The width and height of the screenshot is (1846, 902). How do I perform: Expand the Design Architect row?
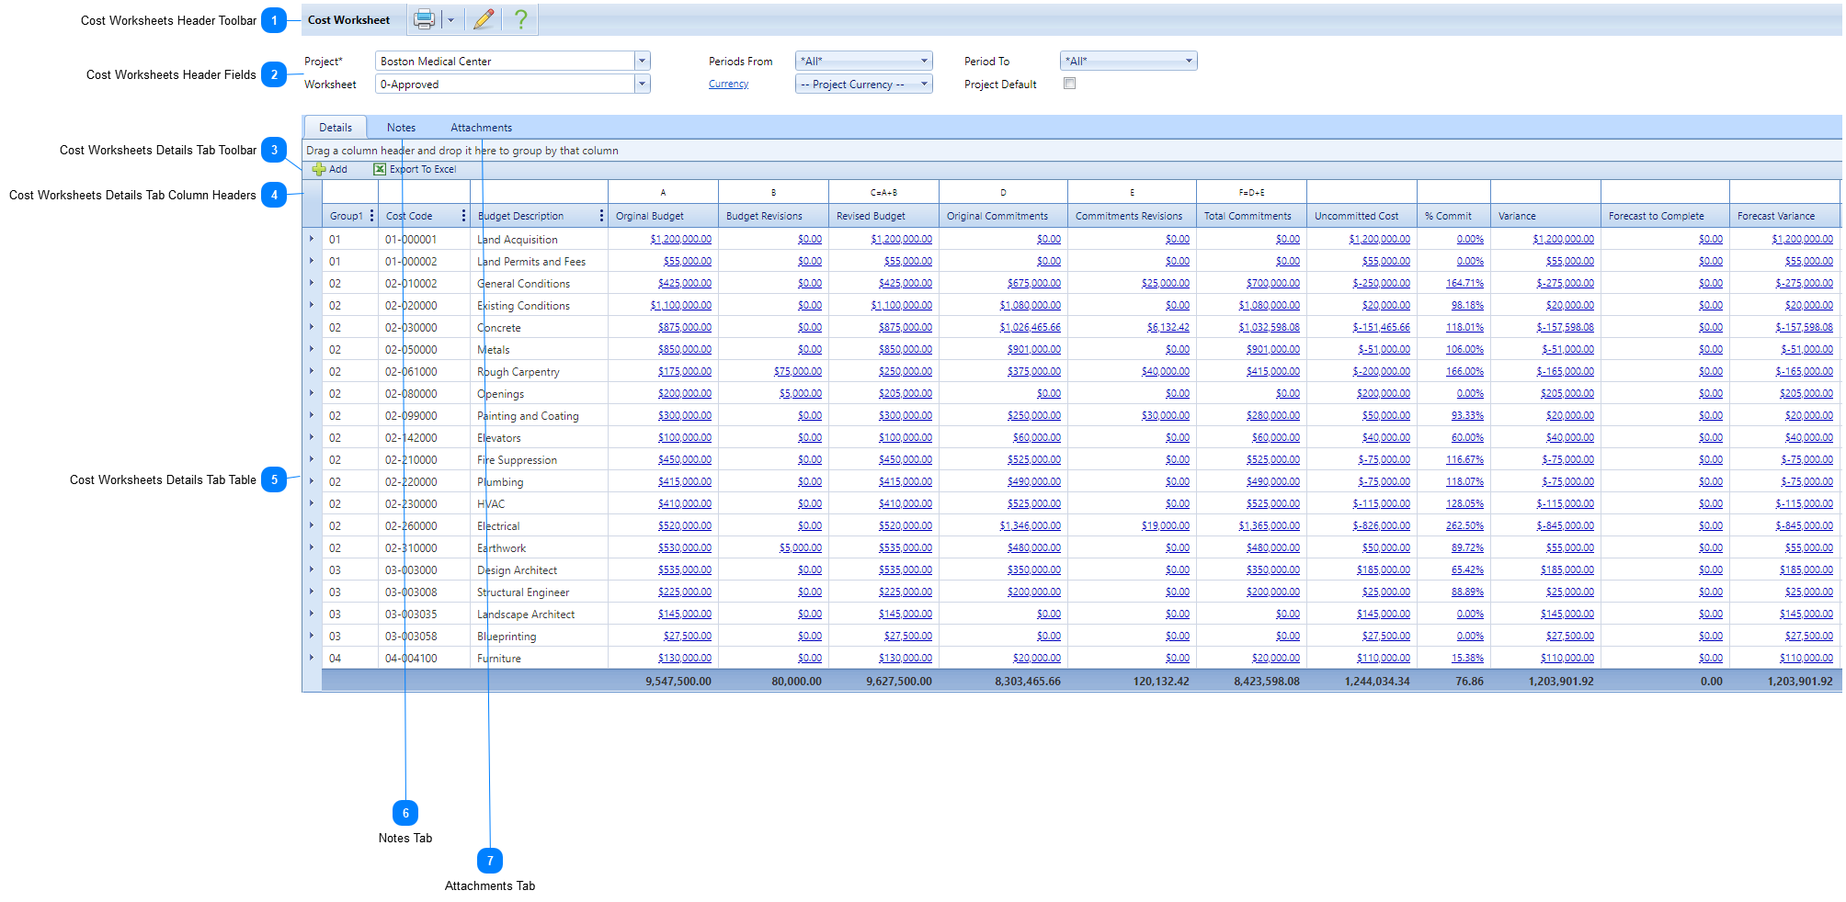click(312, 569)
